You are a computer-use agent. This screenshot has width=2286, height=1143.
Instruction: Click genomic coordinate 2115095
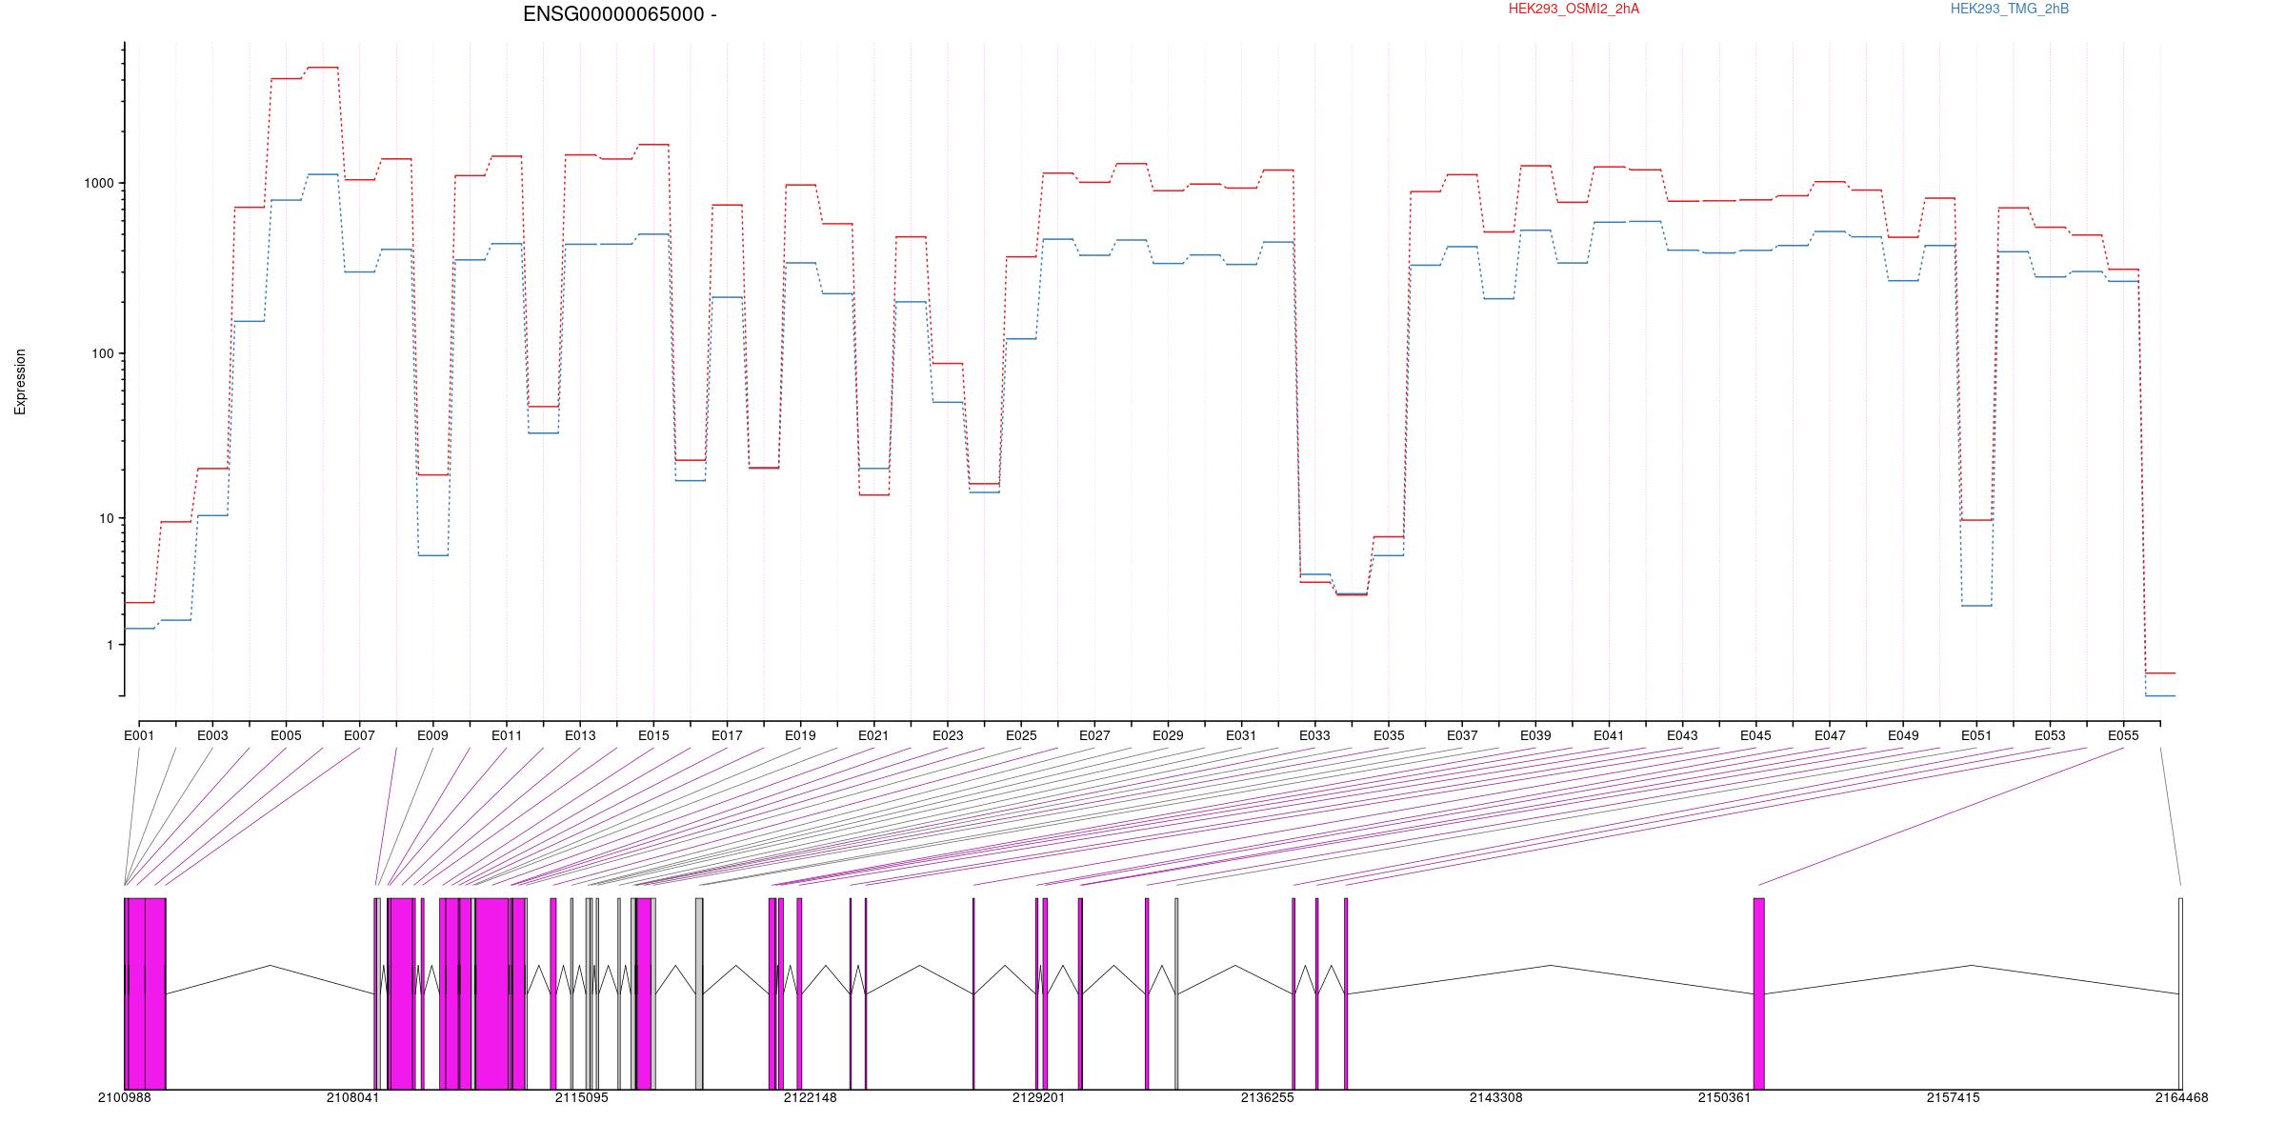click(x=582, y=1097)
